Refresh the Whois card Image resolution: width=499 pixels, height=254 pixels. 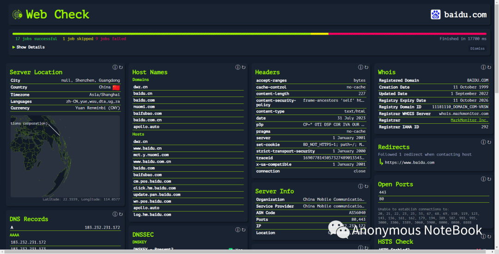[489, 67]
